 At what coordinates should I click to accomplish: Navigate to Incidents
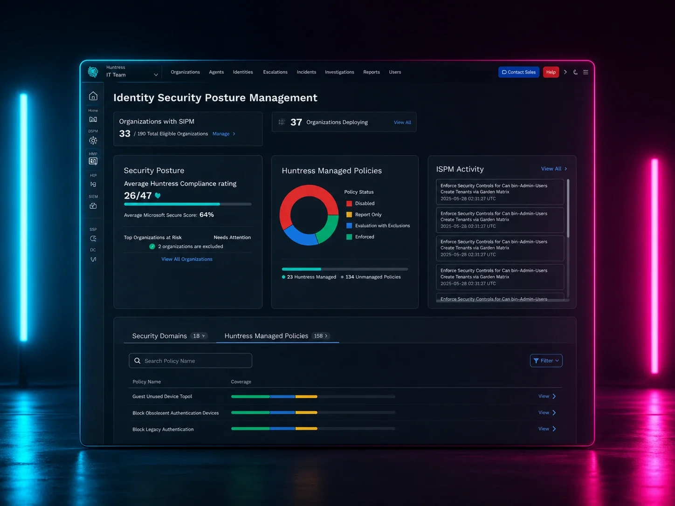(x=306, y=72)
